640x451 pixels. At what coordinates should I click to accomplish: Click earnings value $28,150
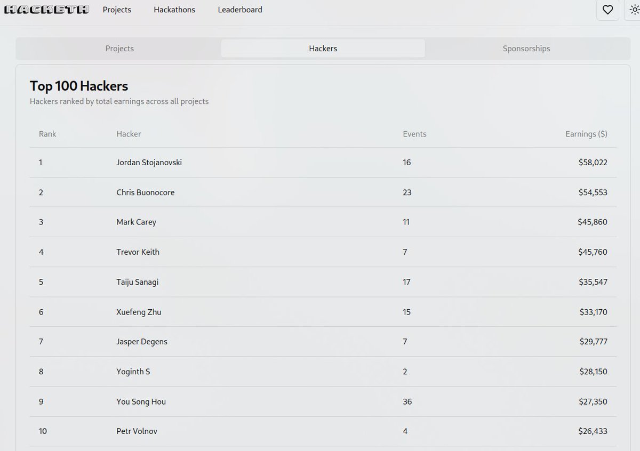pyautogui.click(x=593, y=372)
